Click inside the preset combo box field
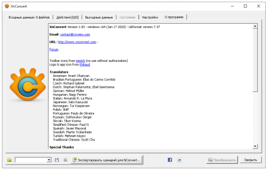 [31, 160]
